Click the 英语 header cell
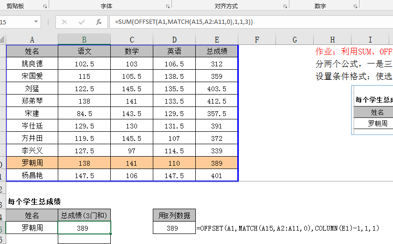The width and height of the screenshot is (393, 244). pos(174,51)
